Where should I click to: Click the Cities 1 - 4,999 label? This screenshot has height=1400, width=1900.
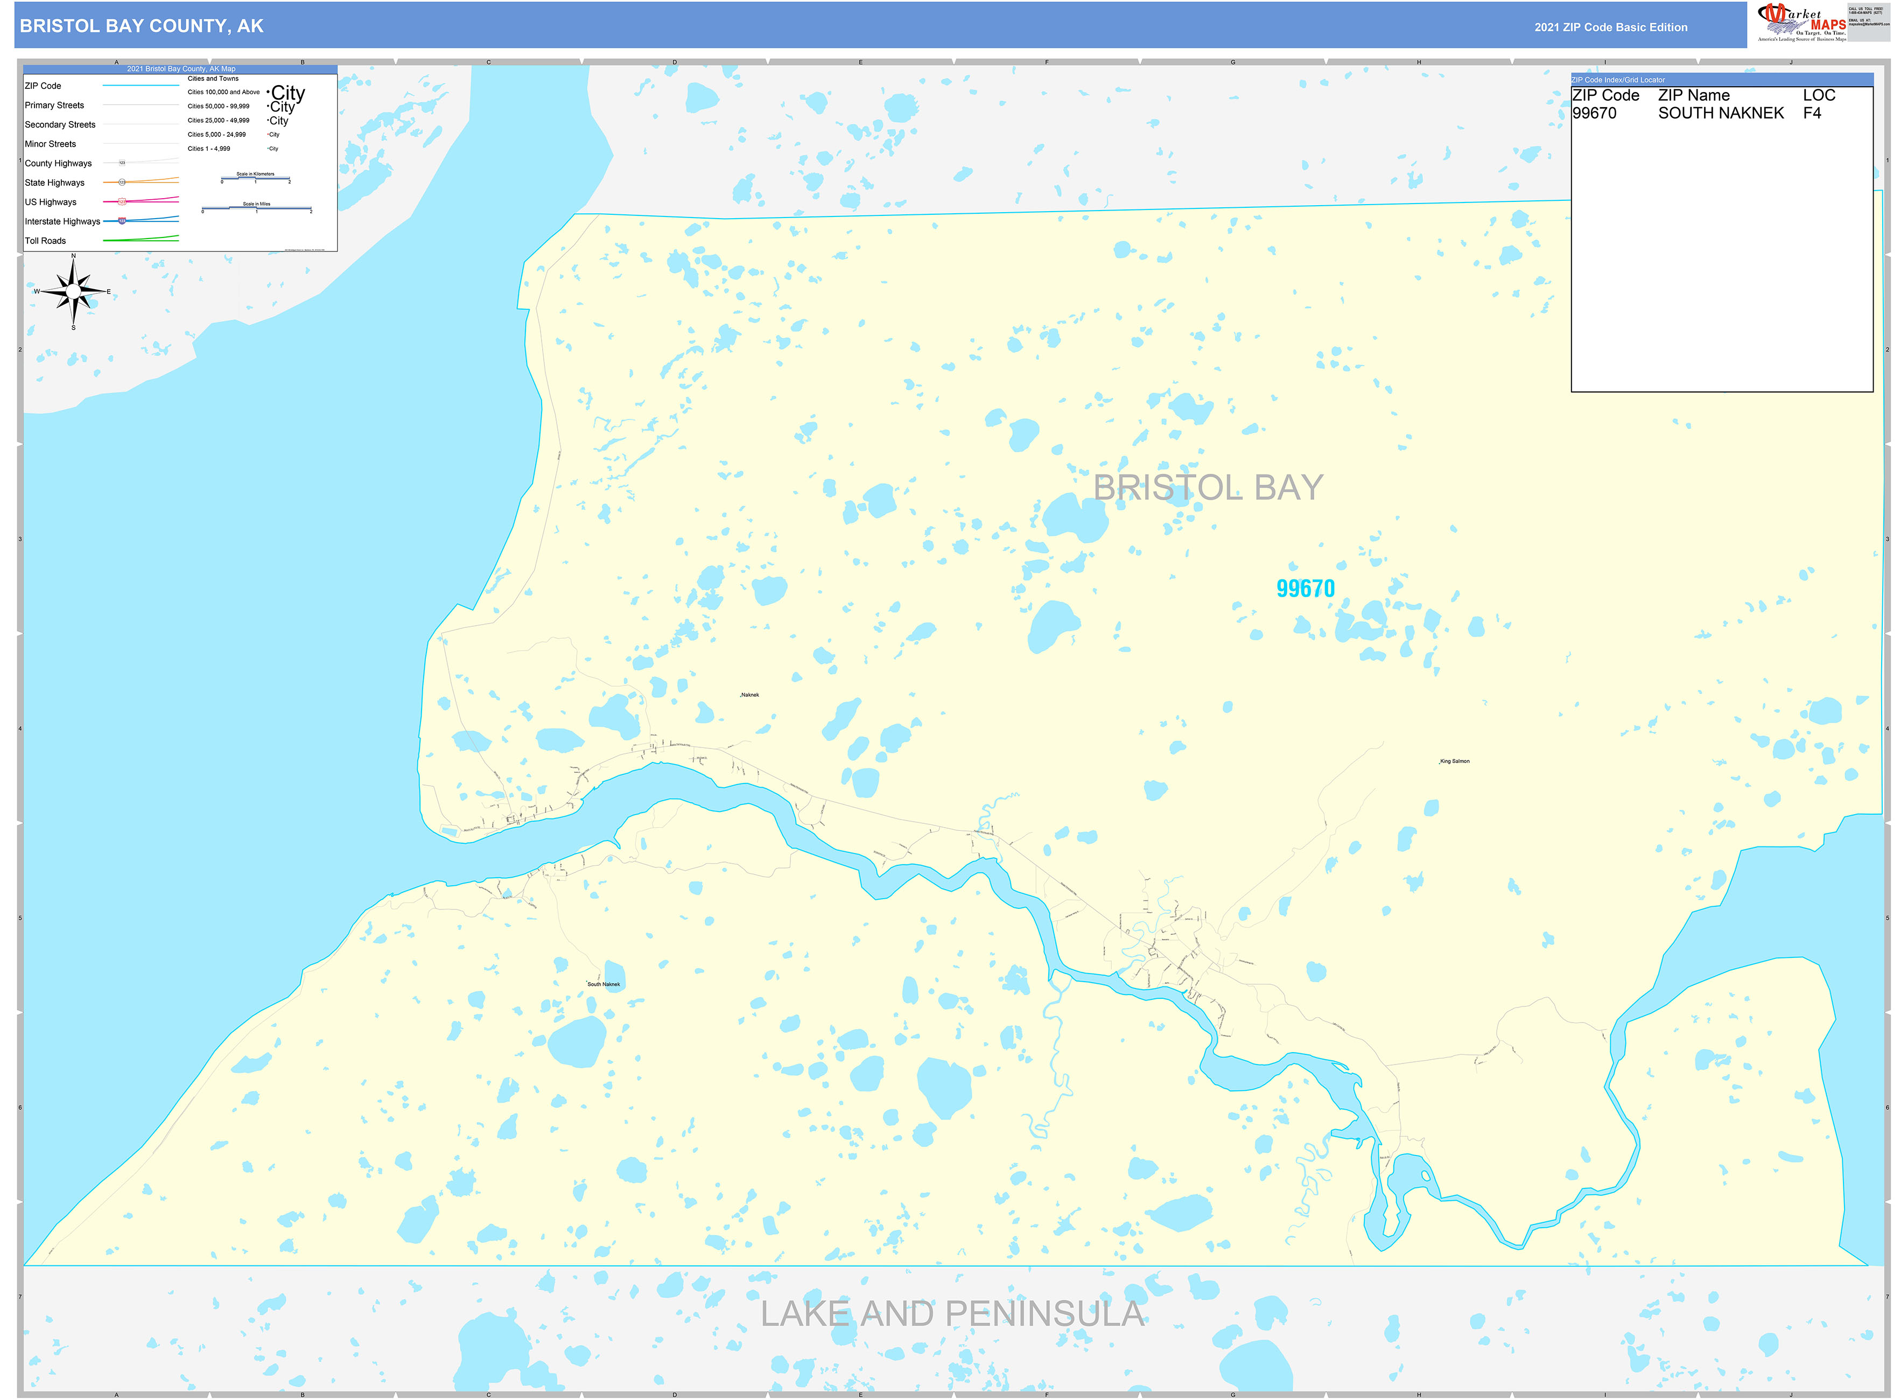pos(208,149)
